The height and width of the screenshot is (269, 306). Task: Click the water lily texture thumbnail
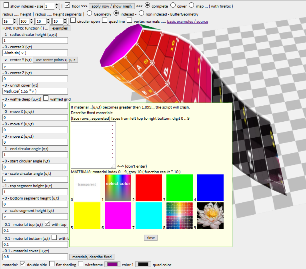[210, 216]
